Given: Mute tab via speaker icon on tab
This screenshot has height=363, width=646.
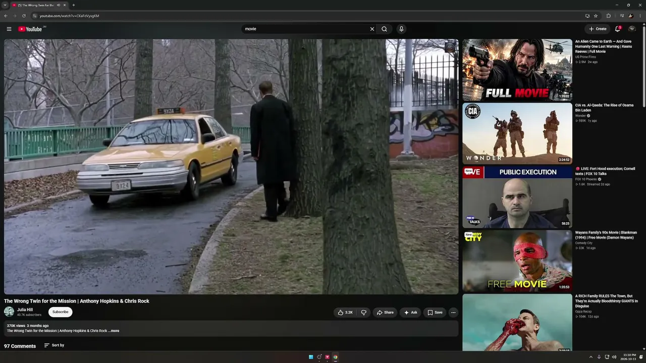Looking at the screenshot, I should 59,5.
